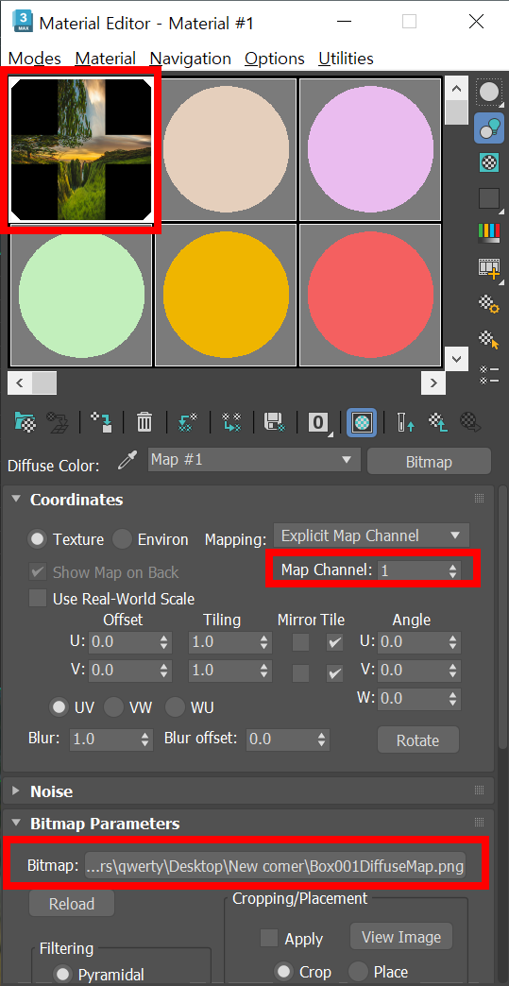Enable the Apply cropping checkbox
Image resolution: width=509 pixels, height=986 pixels.
[269, 938]
